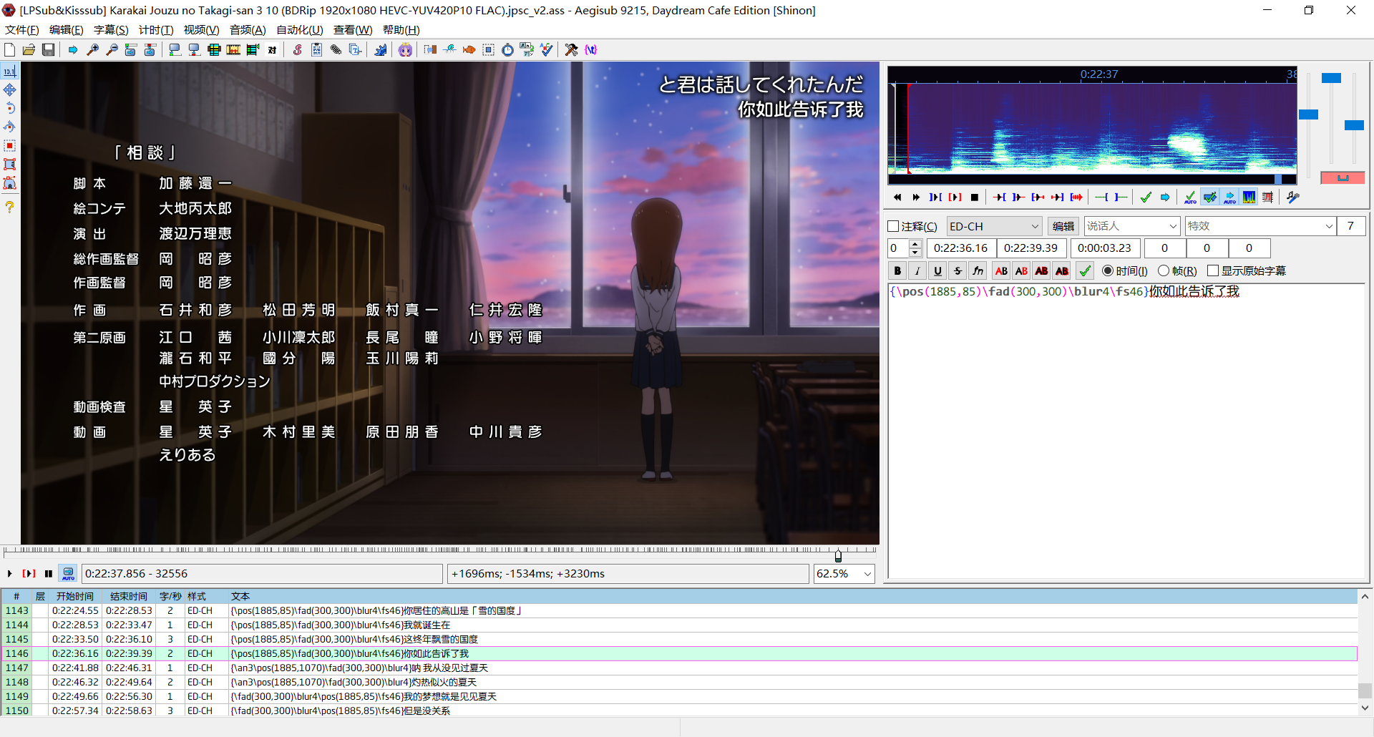Select the Rotate Z visual tool

[x=9, y=109]
